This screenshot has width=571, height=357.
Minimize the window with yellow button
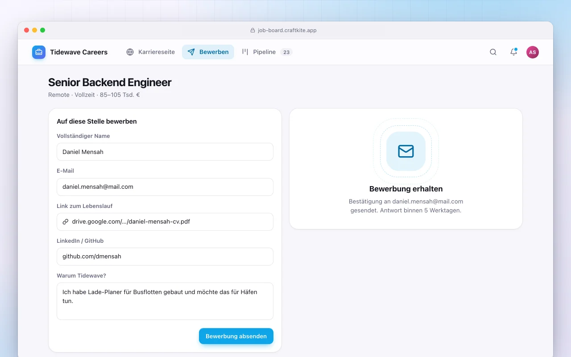click(35, 30)
